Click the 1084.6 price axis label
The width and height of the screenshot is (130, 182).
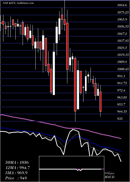coord(123,5)
